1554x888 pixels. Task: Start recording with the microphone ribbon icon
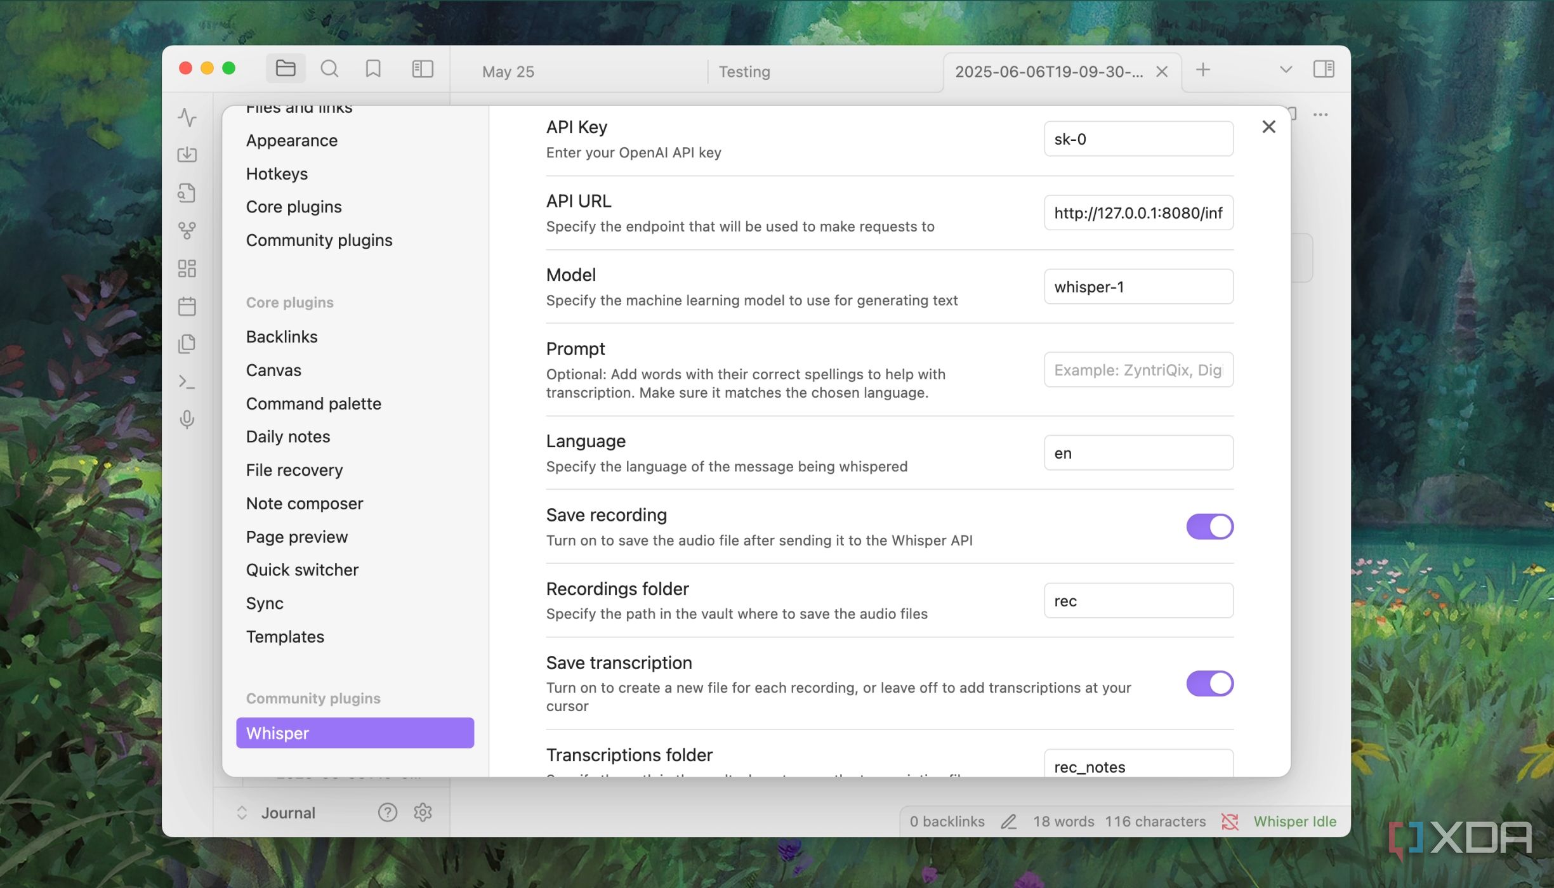[x=187, y=419]
